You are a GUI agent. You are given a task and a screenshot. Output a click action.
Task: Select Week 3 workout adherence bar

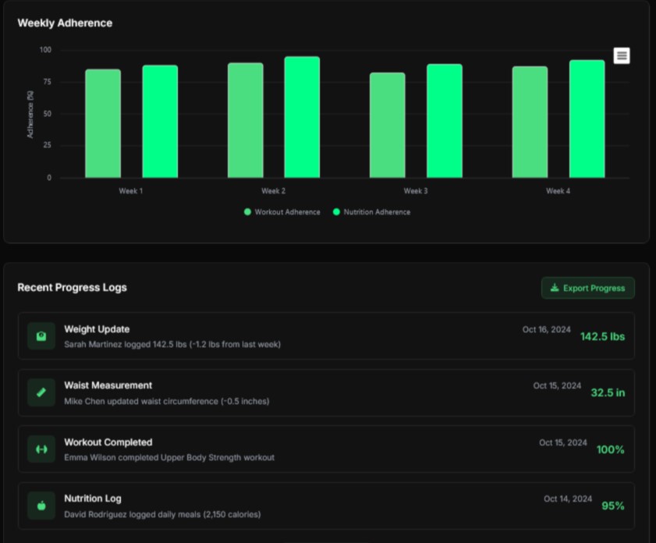[x=388, y=125]
